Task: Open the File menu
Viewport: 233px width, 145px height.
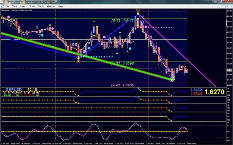Action: 7,6
